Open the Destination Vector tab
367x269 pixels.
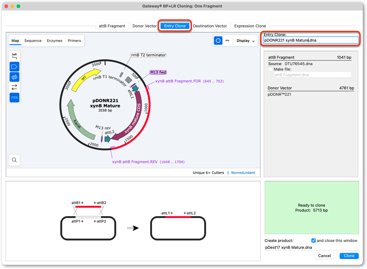pos(210,26)
